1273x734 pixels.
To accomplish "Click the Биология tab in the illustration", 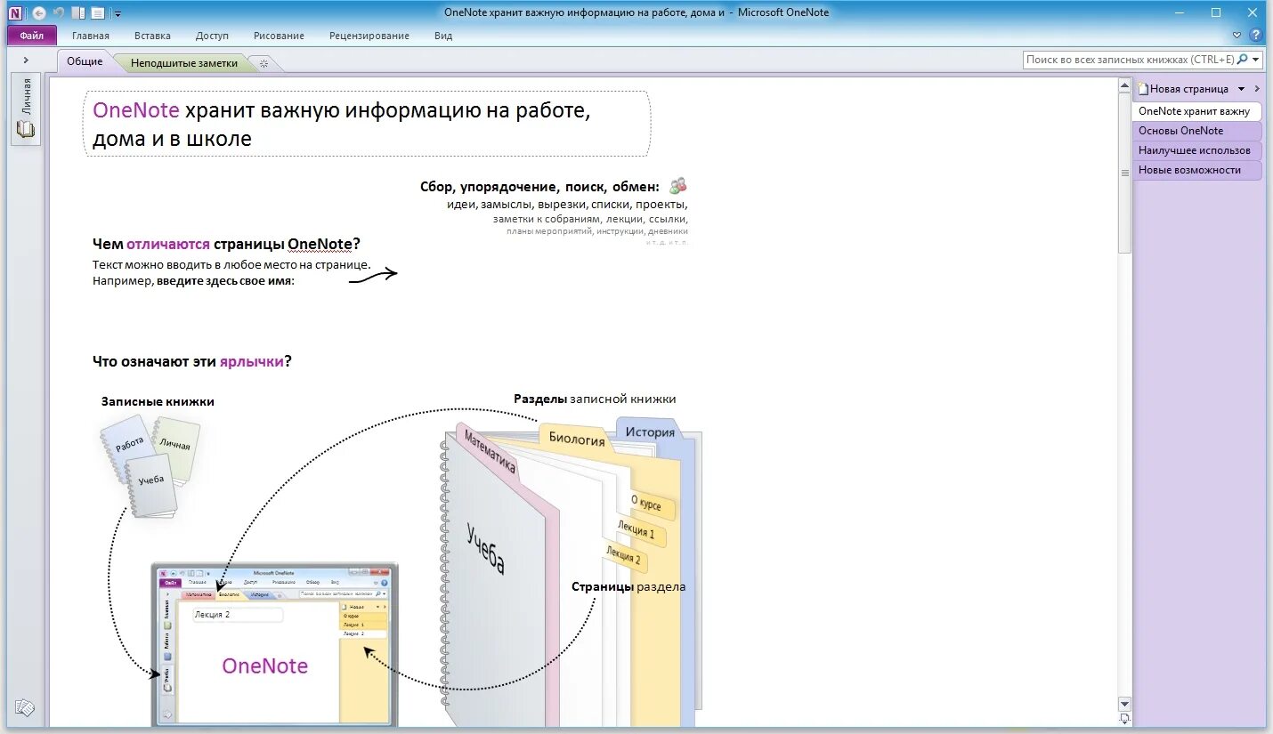I will (x=577, y=440).
